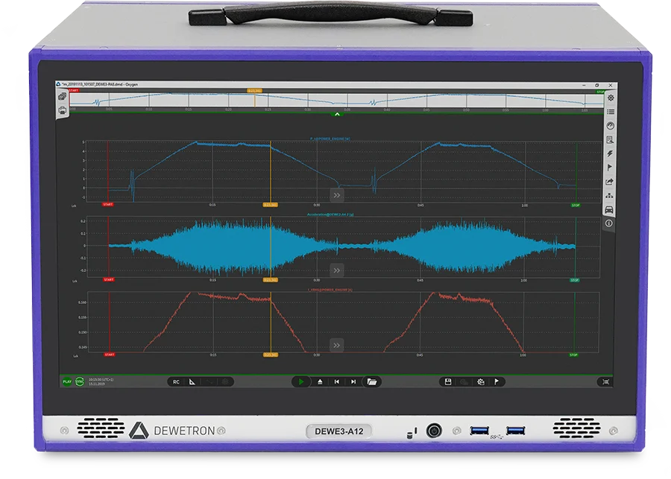This screenshot has height=479, width=671.
Task: Open the channel list icon in sidebar
Action: tap(611, 112)
